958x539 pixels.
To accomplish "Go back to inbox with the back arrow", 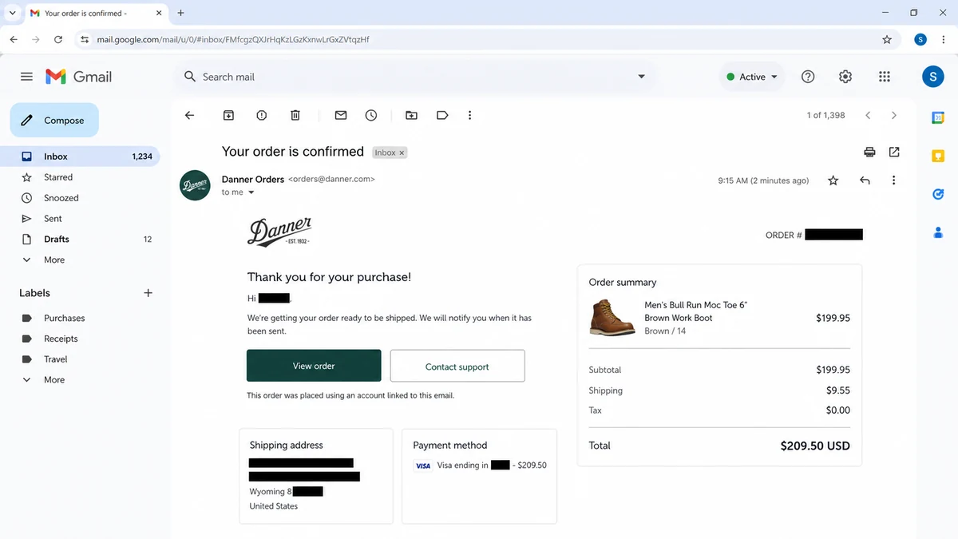I will [189, 115].
